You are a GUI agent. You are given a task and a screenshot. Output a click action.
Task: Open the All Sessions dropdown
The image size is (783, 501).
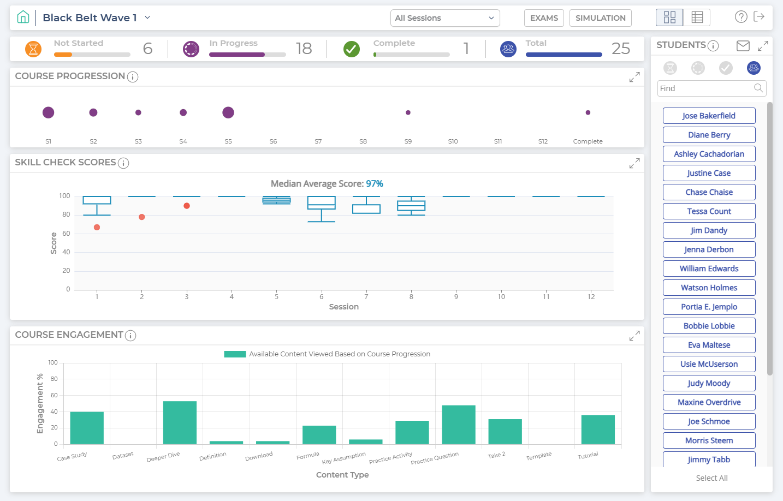point(445,18)
